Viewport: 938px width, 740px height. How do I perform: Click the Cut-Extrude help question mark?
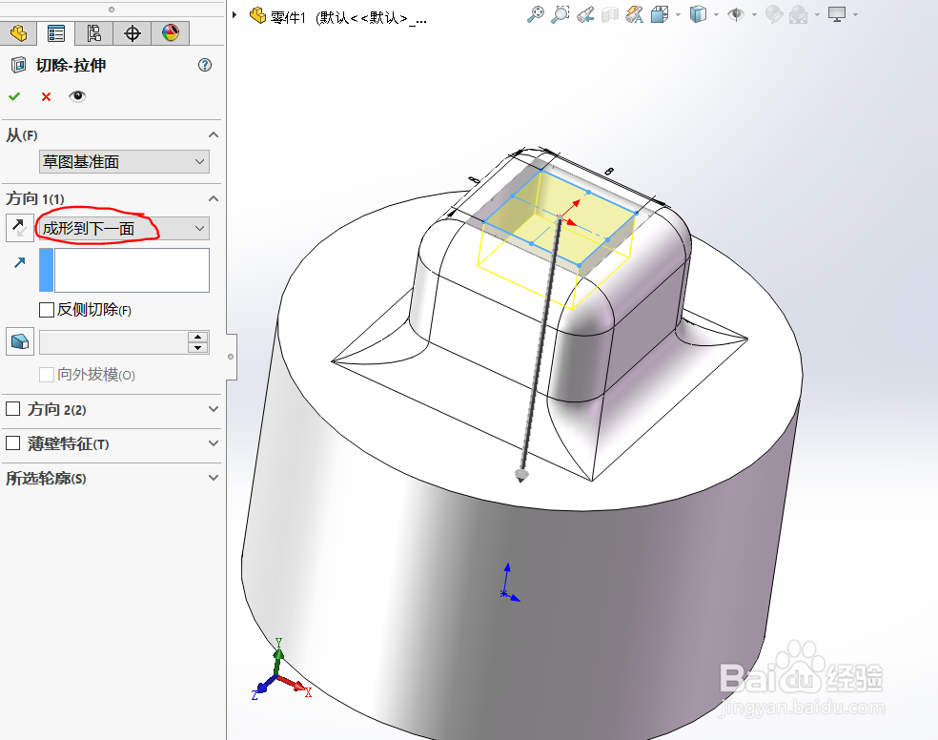(x=204, y=65)
